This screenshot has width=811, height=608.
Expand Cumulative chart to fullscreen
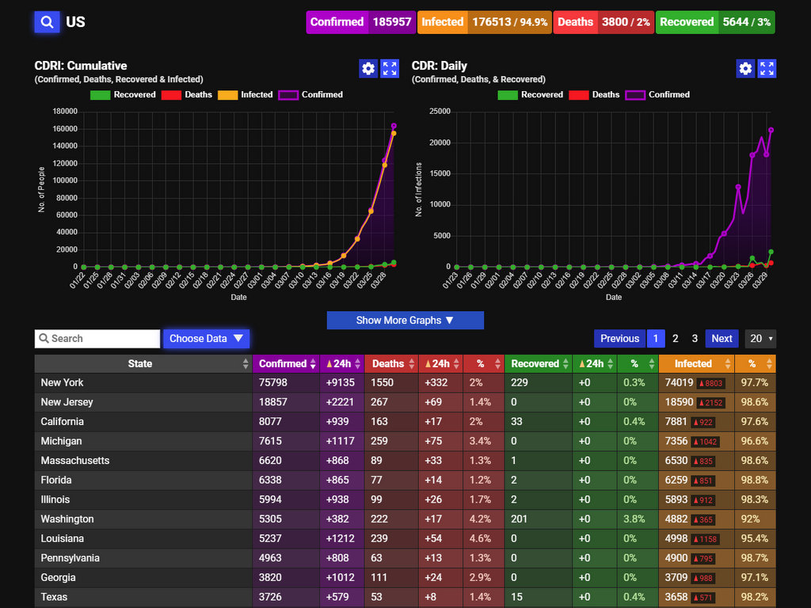tap(390, 69)
